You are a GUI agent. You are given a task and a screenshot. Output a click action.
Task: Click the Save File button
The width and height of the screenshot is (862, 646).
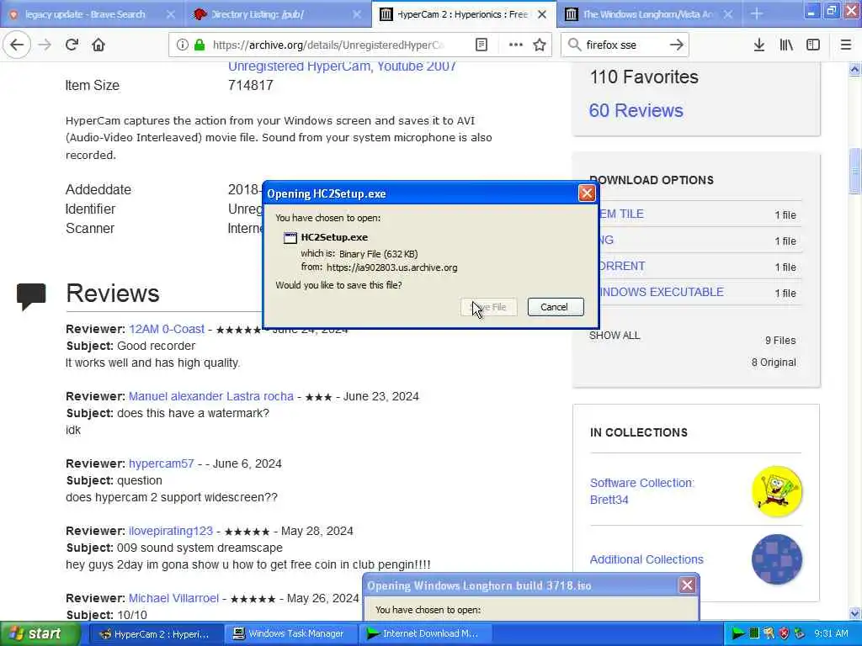click(x=489, y=307)
